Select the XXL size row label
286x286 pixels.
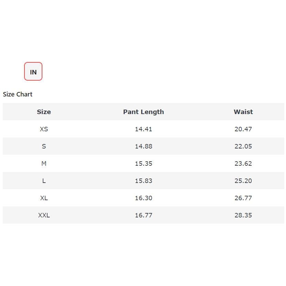[44, 215]
